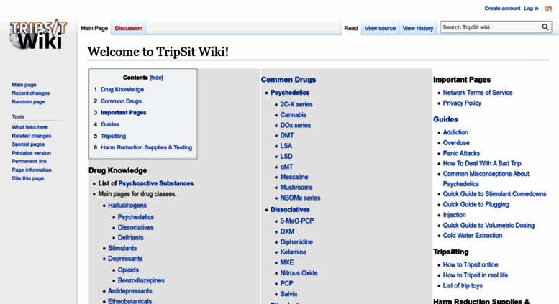Open the DXM page

point(287,231)
